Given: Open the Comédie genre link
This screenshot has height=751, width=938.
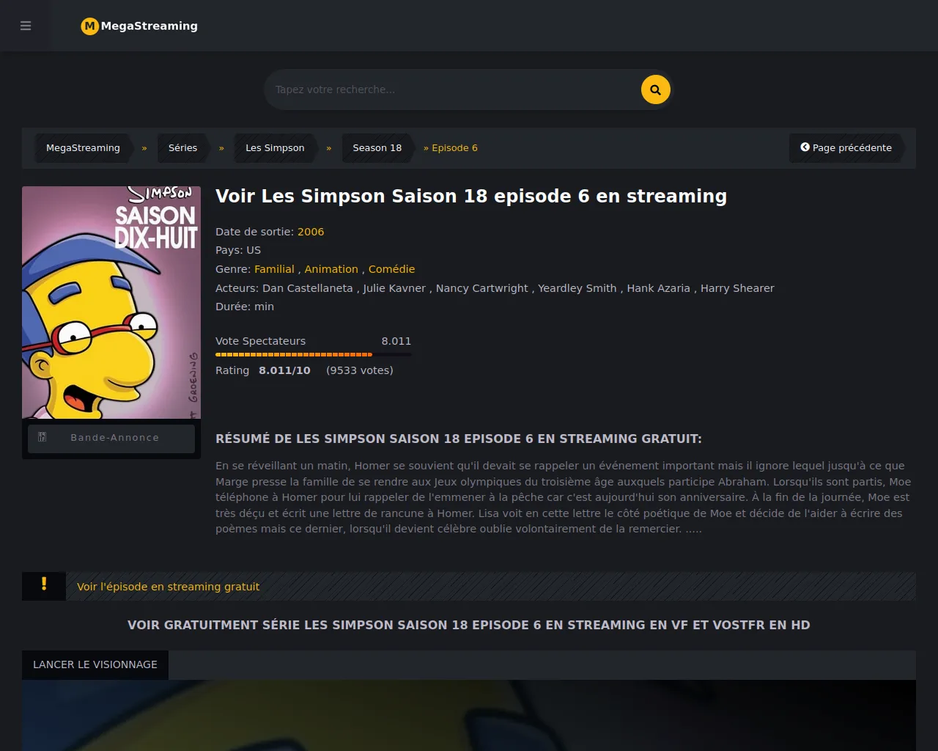Looking at the screenshot, I should (391, 269).
